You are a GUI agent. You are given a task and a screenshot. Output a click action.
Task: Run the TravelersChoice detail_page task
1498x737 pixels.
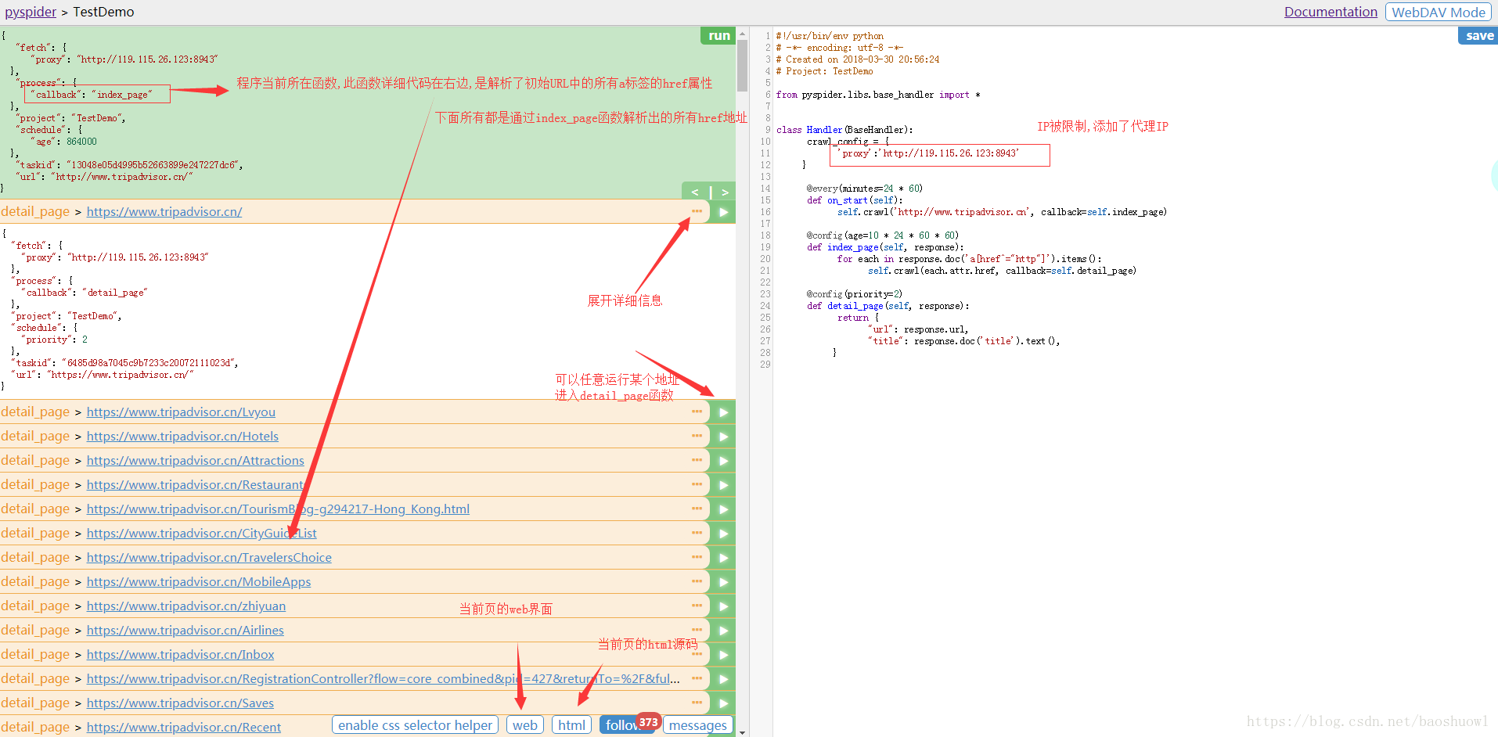tap(722, 557)
